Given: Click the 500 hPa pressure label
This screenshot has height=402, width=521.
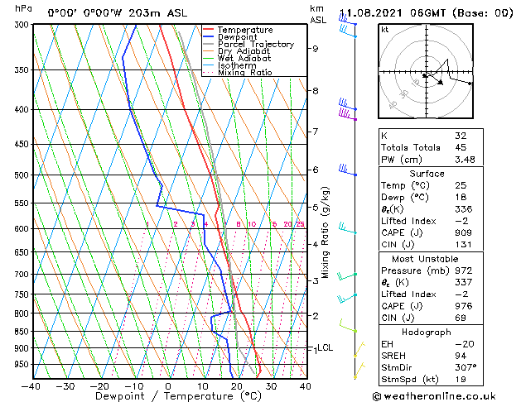Looking at the screenshot, I should click(23, 175).
